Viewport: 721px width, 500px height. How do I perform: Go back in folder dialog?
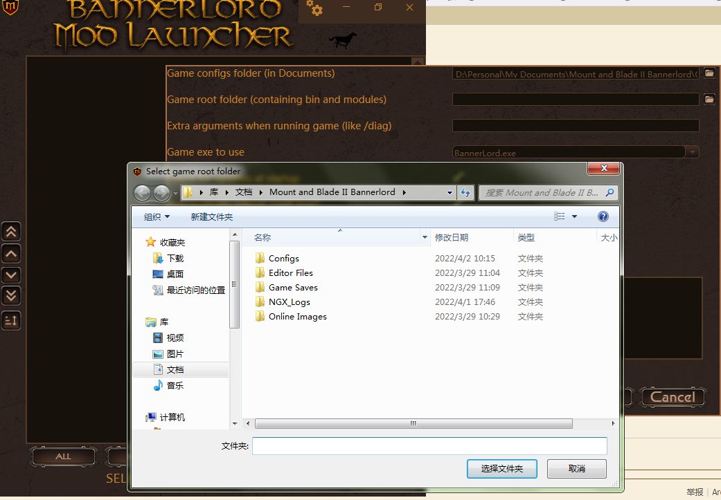pyautogui.click(x=142, y=193)
